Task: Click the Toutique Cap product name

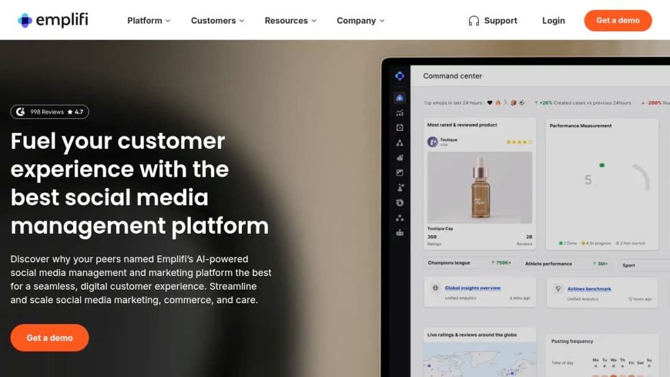Action: coord(440,229)
